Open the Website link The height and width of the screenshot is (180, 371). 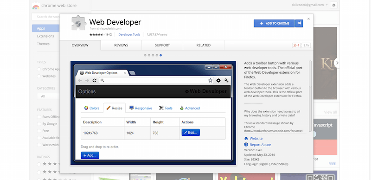click(x=256, y=138)
